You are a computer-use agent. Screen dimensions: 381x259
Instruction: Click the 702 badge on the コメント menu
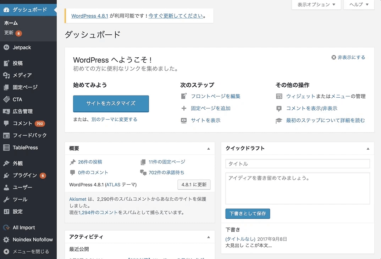[40, 123]
